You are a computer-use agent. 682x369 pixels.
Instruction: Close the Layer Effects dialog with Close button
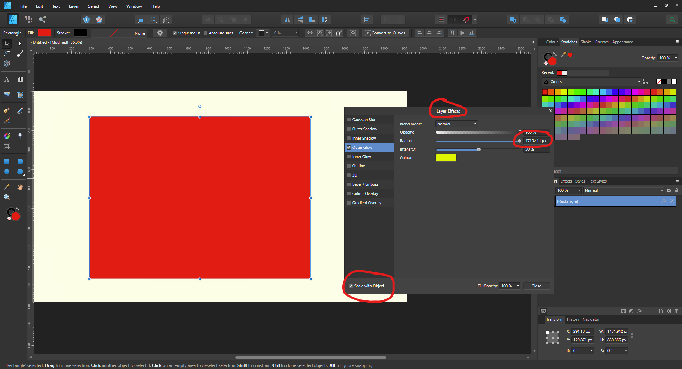(536, 286)
